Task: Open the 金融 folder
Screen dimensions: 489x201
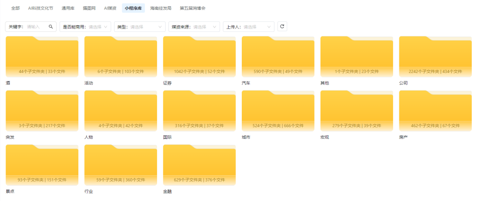Action: tap(199, 165)
